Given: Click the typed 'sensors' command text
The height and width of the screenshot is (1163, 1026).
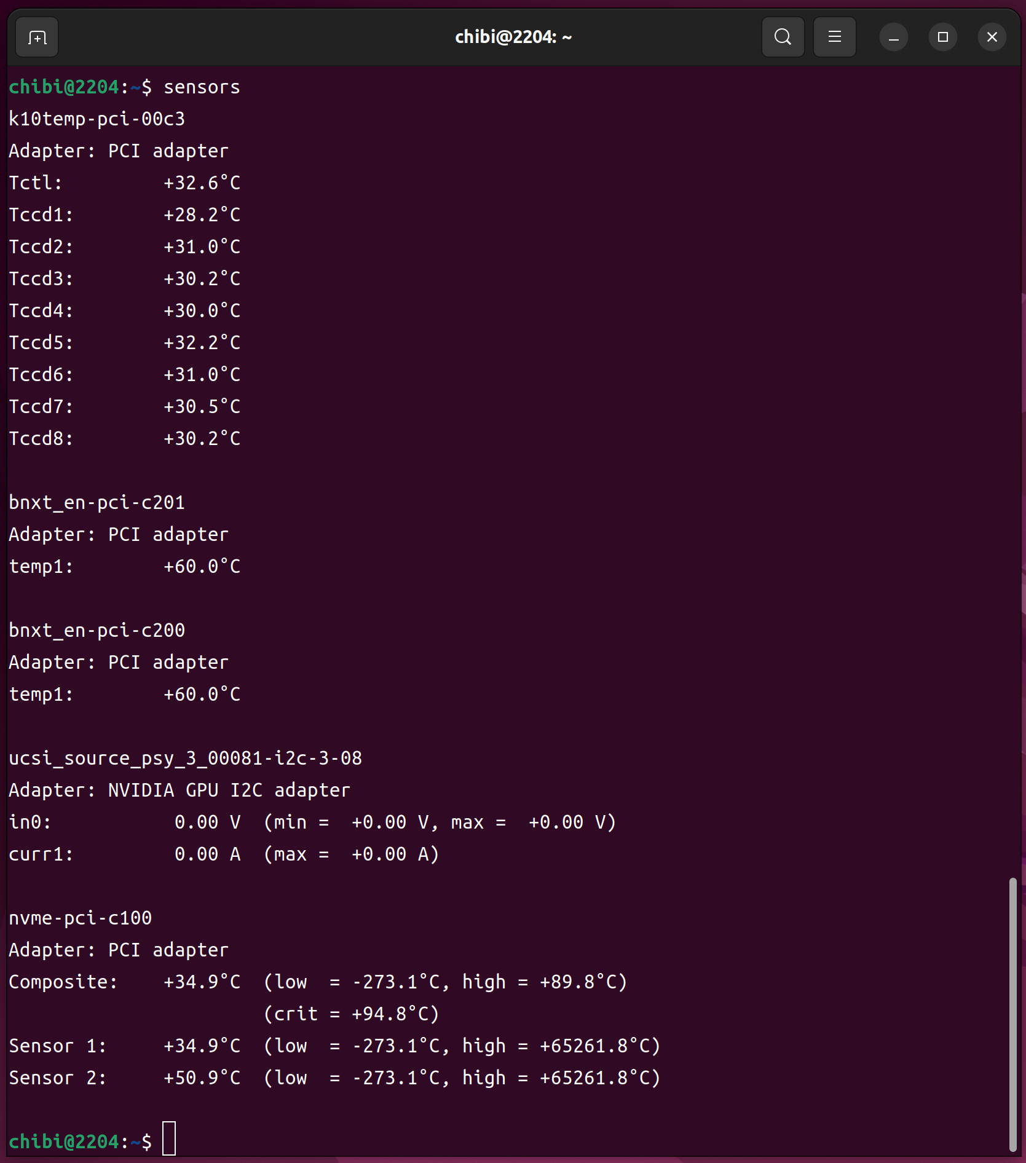Looking at the screenshot, I should point(202,87).
